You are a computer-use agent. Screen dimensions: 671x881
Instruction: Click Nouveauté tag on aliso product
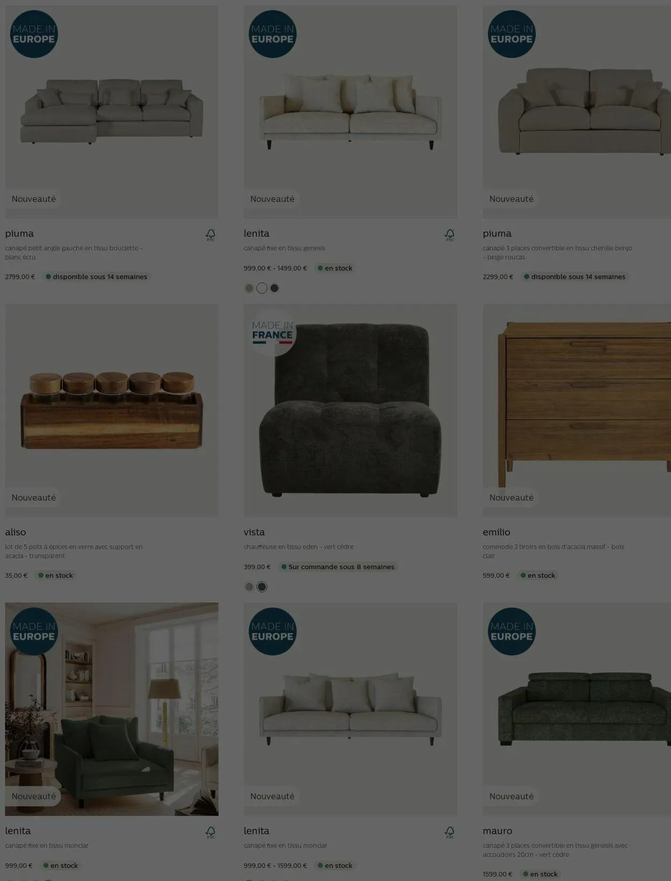[34, 498]
